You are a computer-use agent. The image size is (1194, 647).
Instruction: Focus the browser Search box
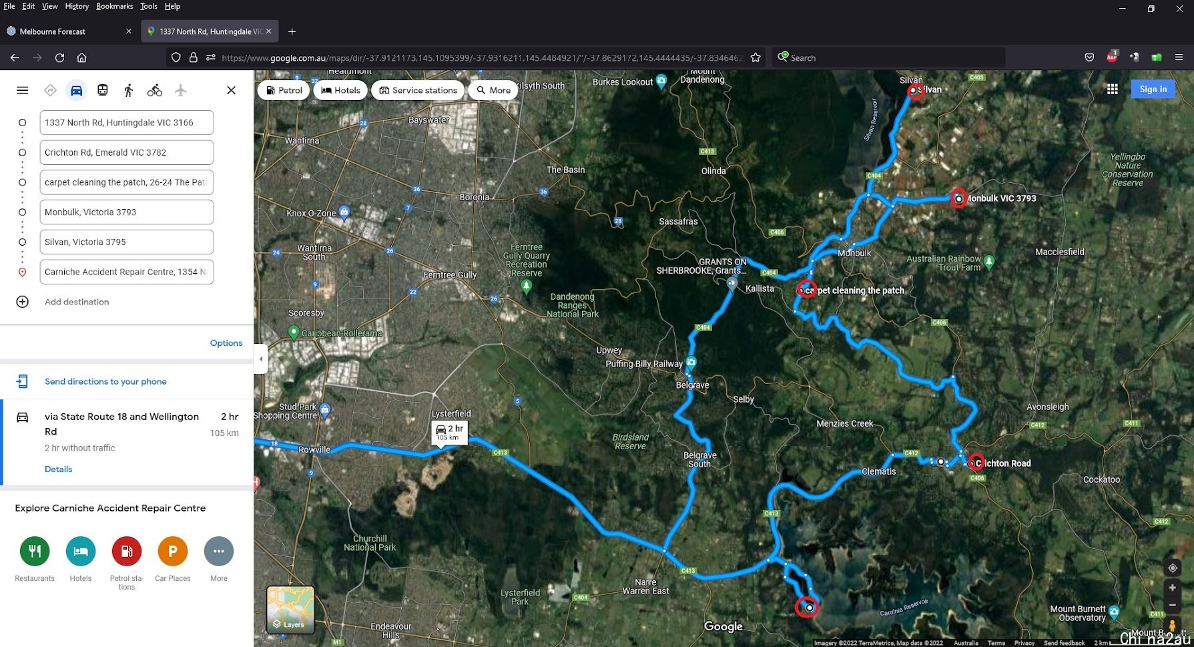click(889, 57)
